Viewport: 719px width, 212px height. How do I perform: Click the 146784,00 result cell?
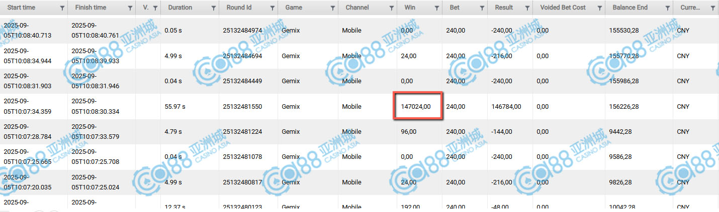pyautogui.click(x=506, y=106)
